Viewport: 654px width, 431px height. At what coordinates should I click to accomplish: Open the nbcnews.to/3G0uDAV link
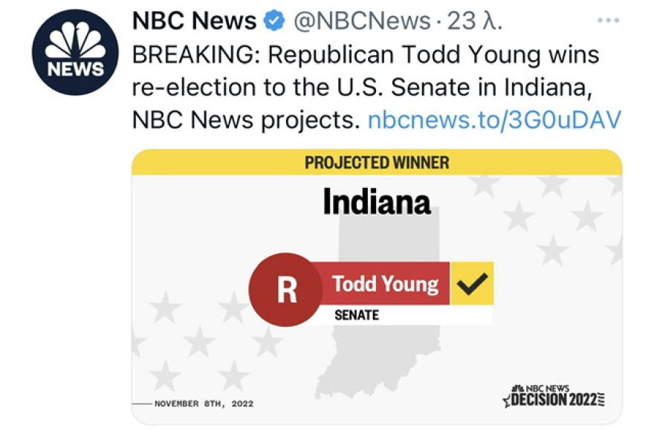click(494, 119)
